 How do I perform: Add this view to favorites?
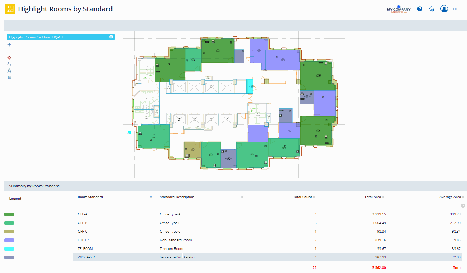point(431,9)
